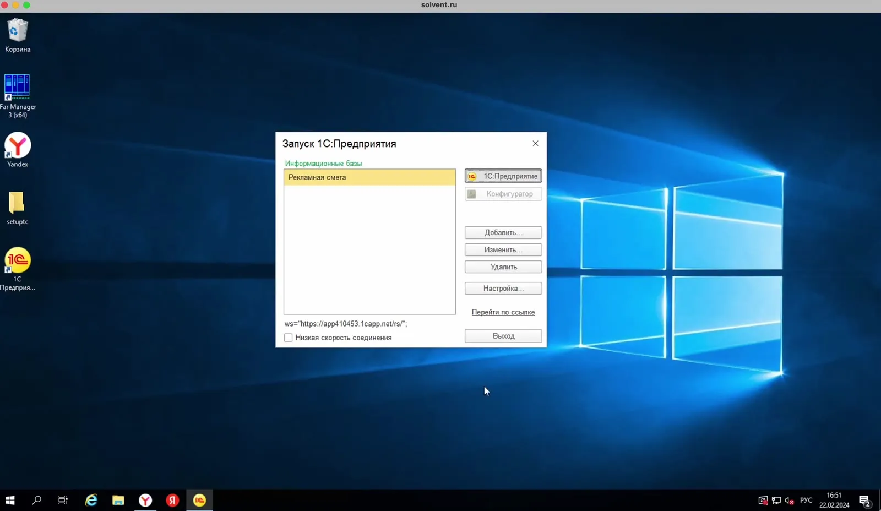Select the Рекламная смета infobase

[369, 177]
